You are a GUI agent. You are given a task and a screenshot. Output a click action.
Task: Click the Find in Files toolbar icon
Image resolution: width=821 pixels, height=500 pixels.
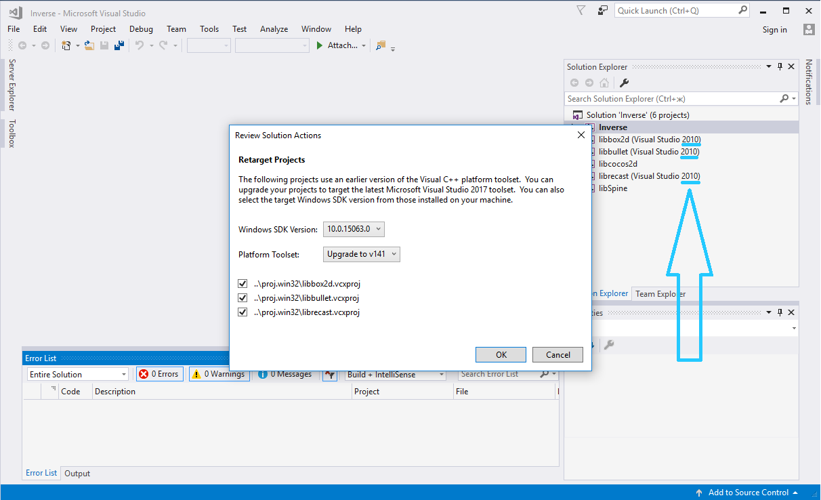pos(380,45)
